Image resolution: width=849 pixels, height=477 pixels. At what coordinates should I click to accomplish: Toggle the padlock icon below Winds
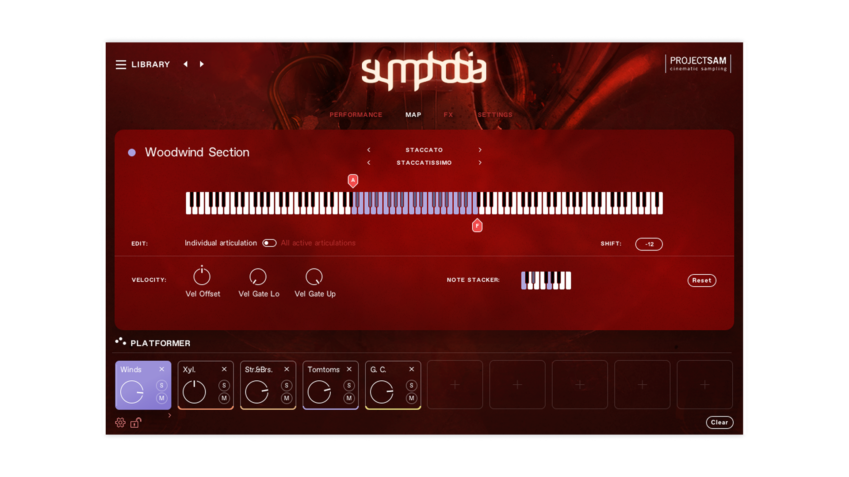click(136, 423)
